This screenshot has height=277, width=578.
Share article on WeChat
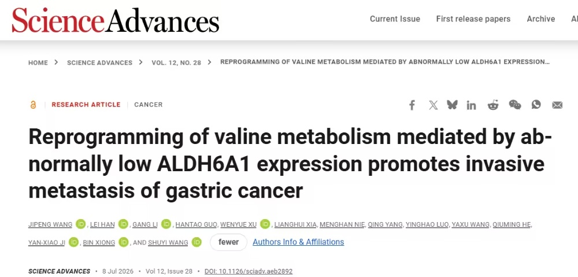point(515,105)
